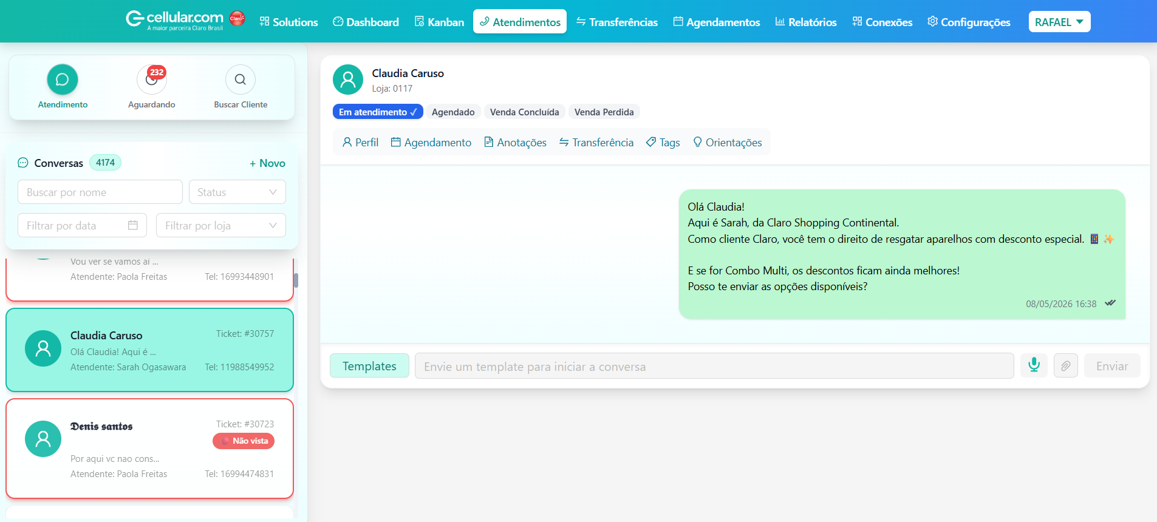Select the Claudia Caruso conversation card
Image resolution: width=1157 pixels, height=522 pixels.
[150, 350]
